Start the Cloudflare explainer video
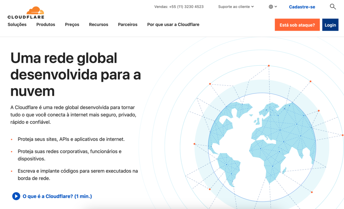Image resolution: width=344 pixels, height=209 pixels. click(16, 196)
